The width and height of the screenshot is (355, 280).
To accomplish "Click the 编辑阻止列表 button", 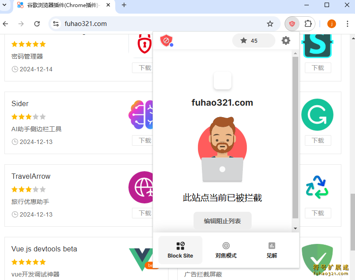I will pyautogui.click(x=222, y=221).
